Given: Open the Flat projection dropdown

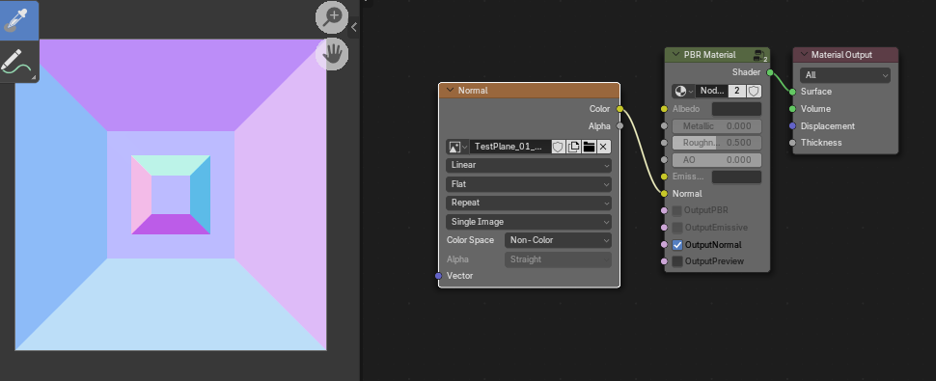Looking at the screenshot, I should pos(528,184).
